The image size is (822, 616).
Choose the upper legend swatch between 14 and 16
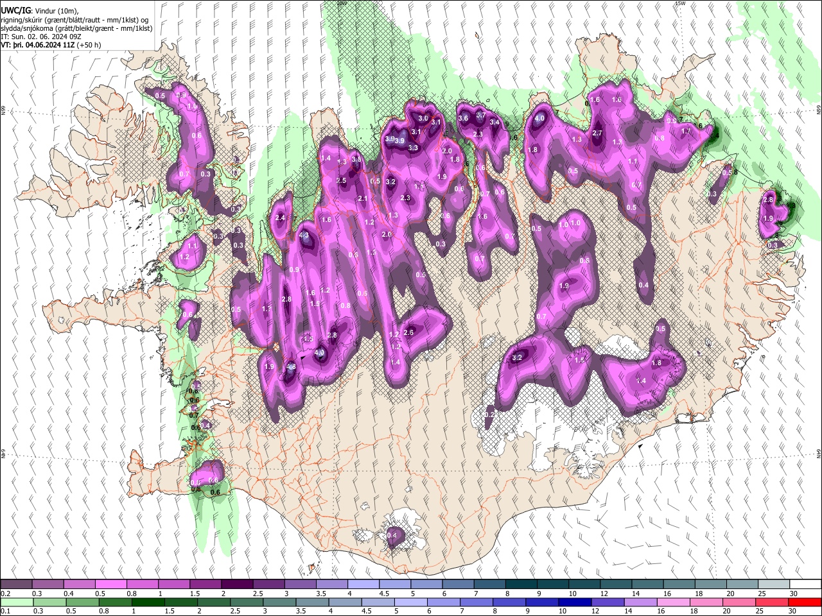pyautogui.click(x=648, y=585)
